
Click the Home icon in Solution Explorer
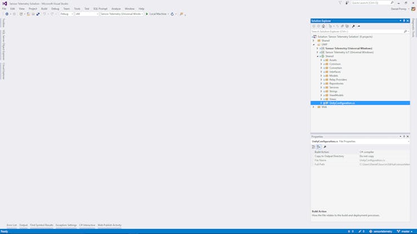323,26
